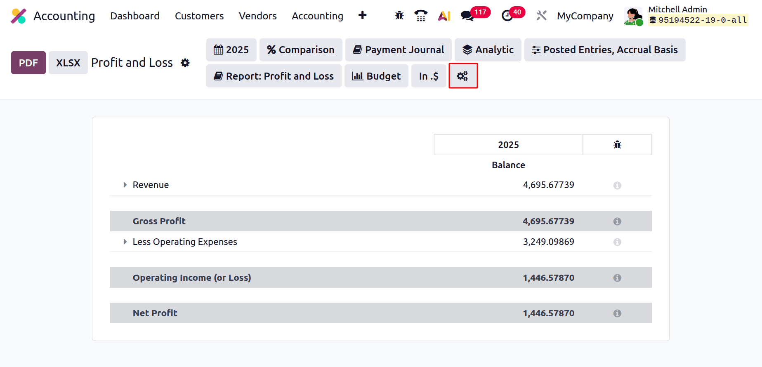Click the Operating Income (or Loss) label

[192, 278]
